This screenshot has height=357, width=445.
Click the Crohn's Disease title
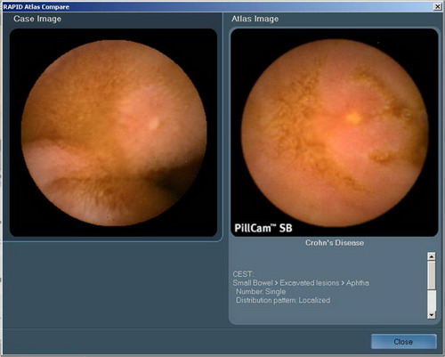coord(335,243)
